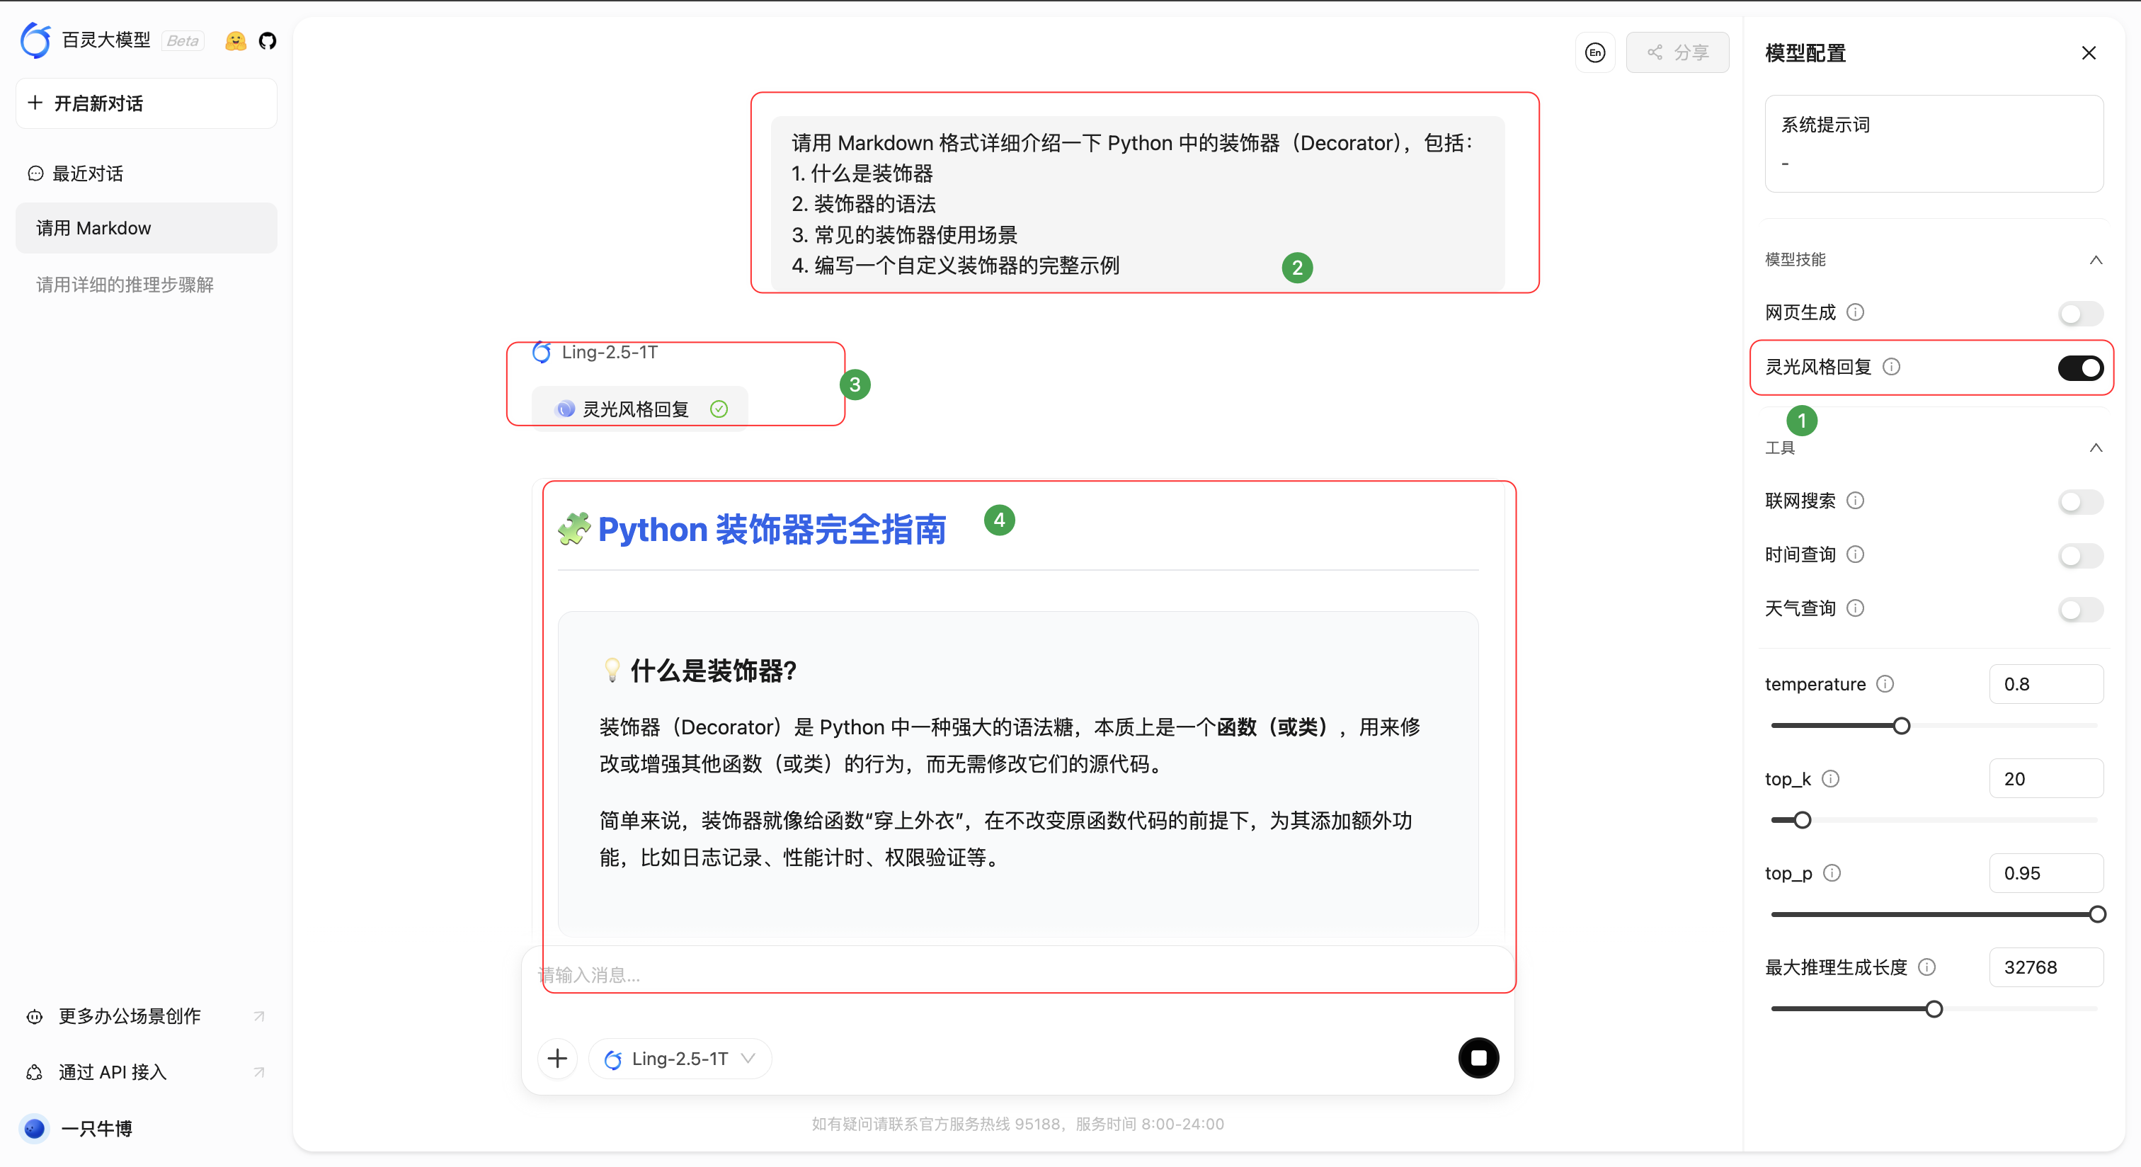Open the GitHub repository icon
The width and height of the screenshot is (2141, 1167).
pos(266,40)
